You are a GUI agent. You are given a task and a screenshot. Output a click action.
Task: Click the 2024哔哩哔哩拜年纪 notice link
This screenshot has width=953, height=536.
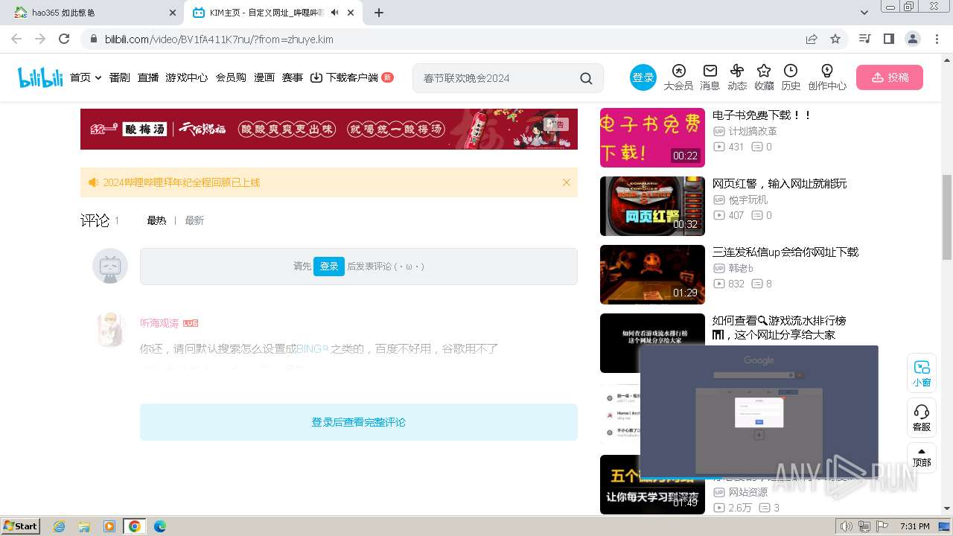click(182, 182)
